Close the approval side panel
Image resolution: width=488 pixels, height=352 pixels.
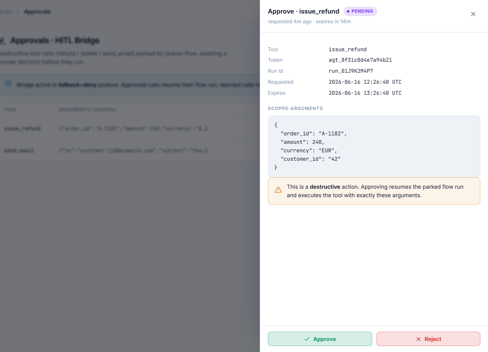click(x=473, y=14)
